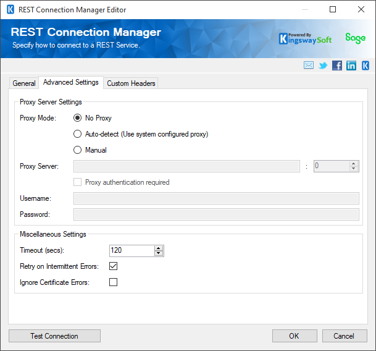Click the title bar K application icon
Viewport: 376px width, 351px height.
click(x=10, y=10)
